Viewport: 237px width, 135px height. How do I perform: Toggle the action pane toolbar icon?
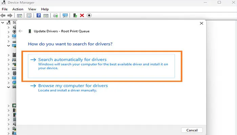(46, 16)
